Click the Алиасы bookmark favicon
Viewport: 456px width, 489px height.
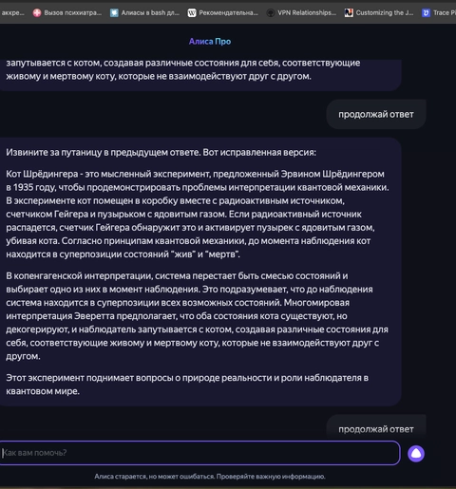114,13
